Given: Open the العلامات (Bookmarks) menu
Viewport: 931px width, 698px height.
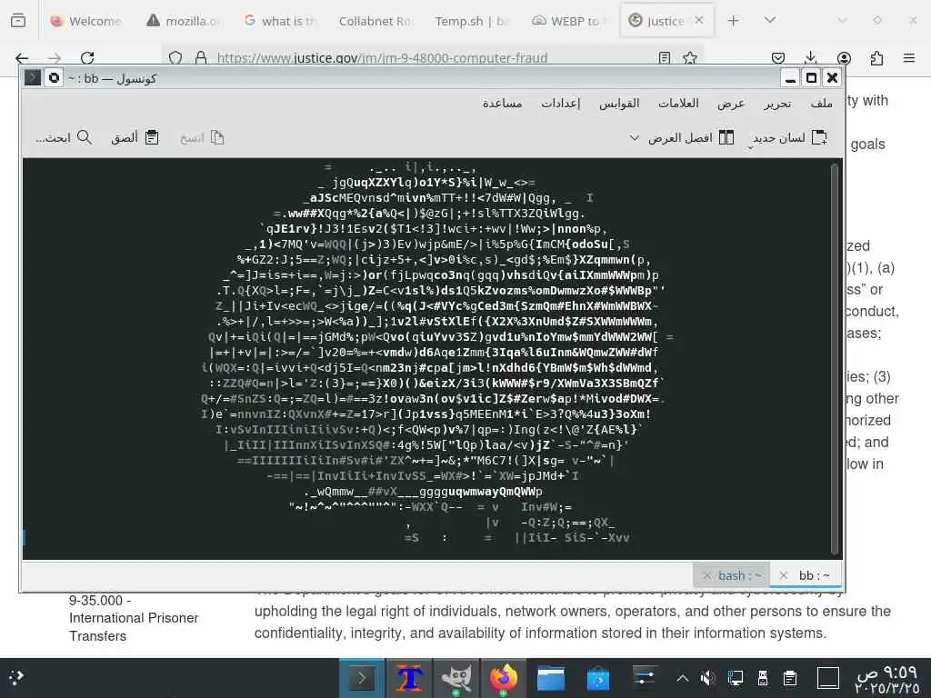Looking at the screenshot, I should [678, 104].
